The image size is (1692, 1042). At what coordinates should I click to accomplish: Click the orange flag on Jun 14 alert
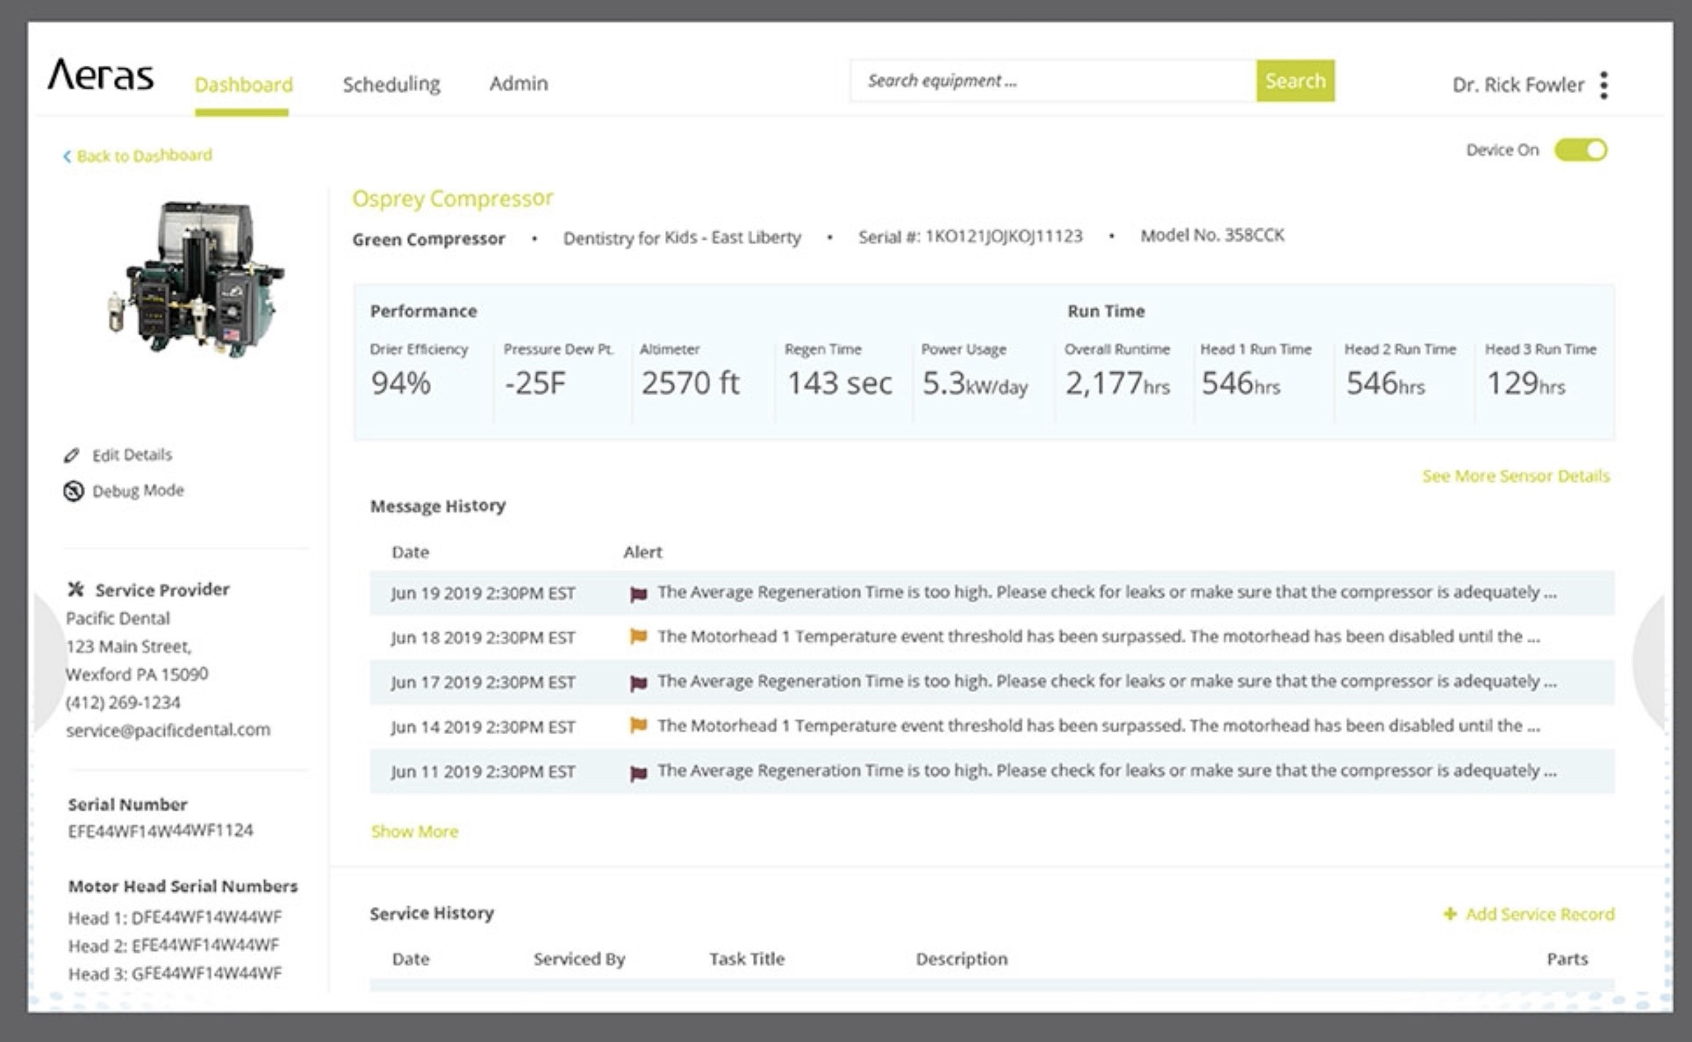pos(638,725)
